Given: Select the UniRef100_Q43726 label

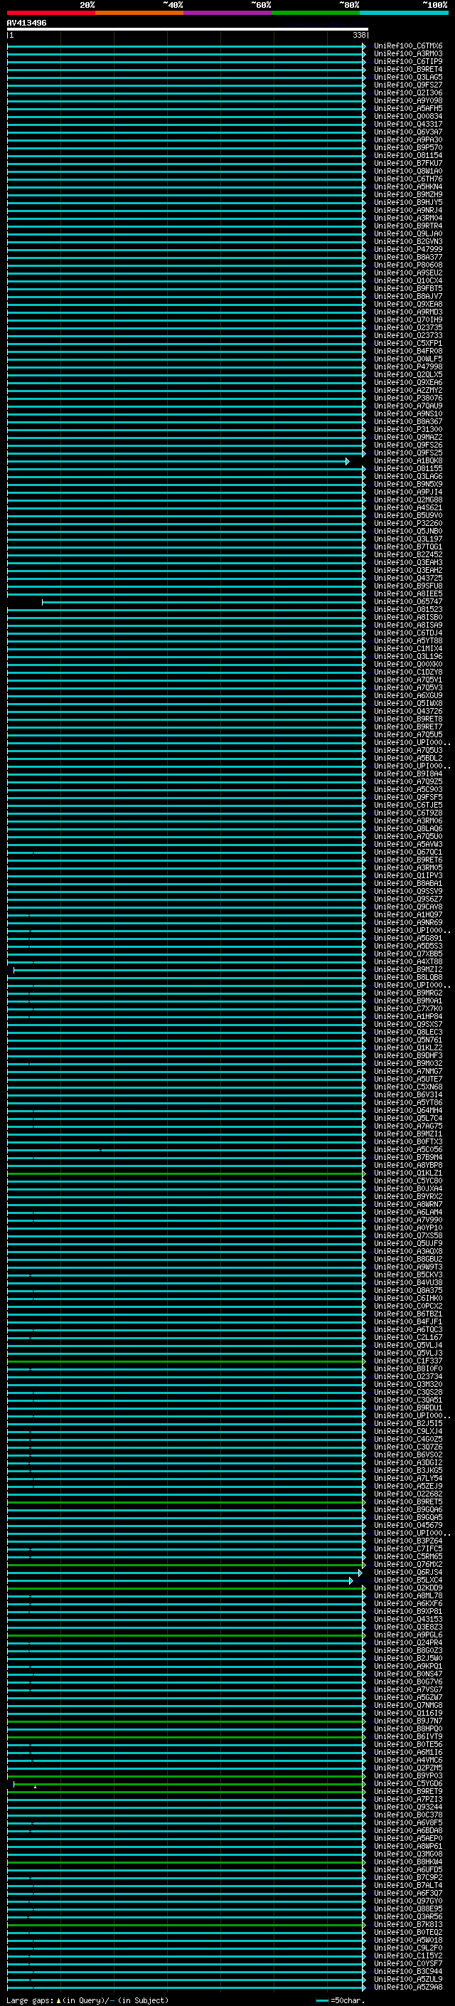Looking at the screenshot, I should pyautogui.click(x=408, y=711).
